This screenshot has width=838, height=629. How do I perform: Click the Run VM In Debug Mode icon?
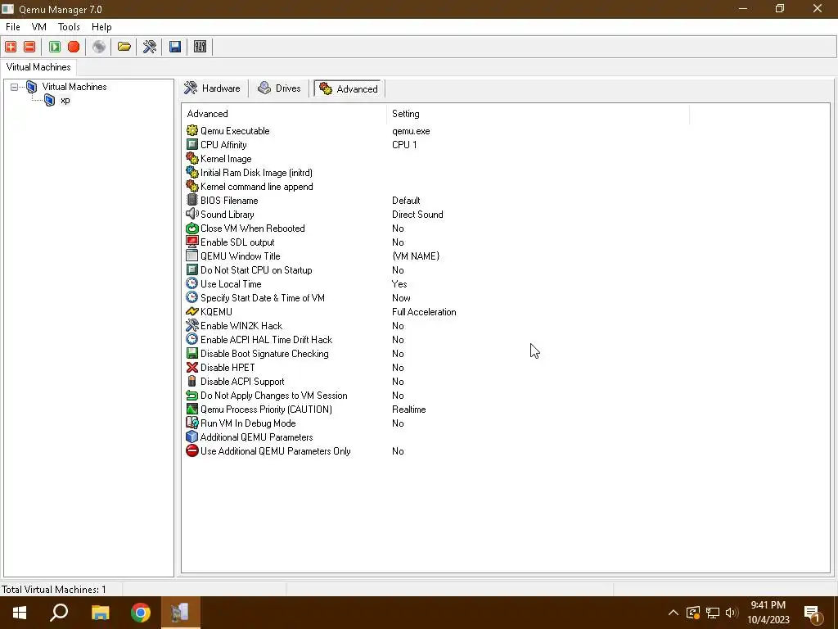click(191, 423)
